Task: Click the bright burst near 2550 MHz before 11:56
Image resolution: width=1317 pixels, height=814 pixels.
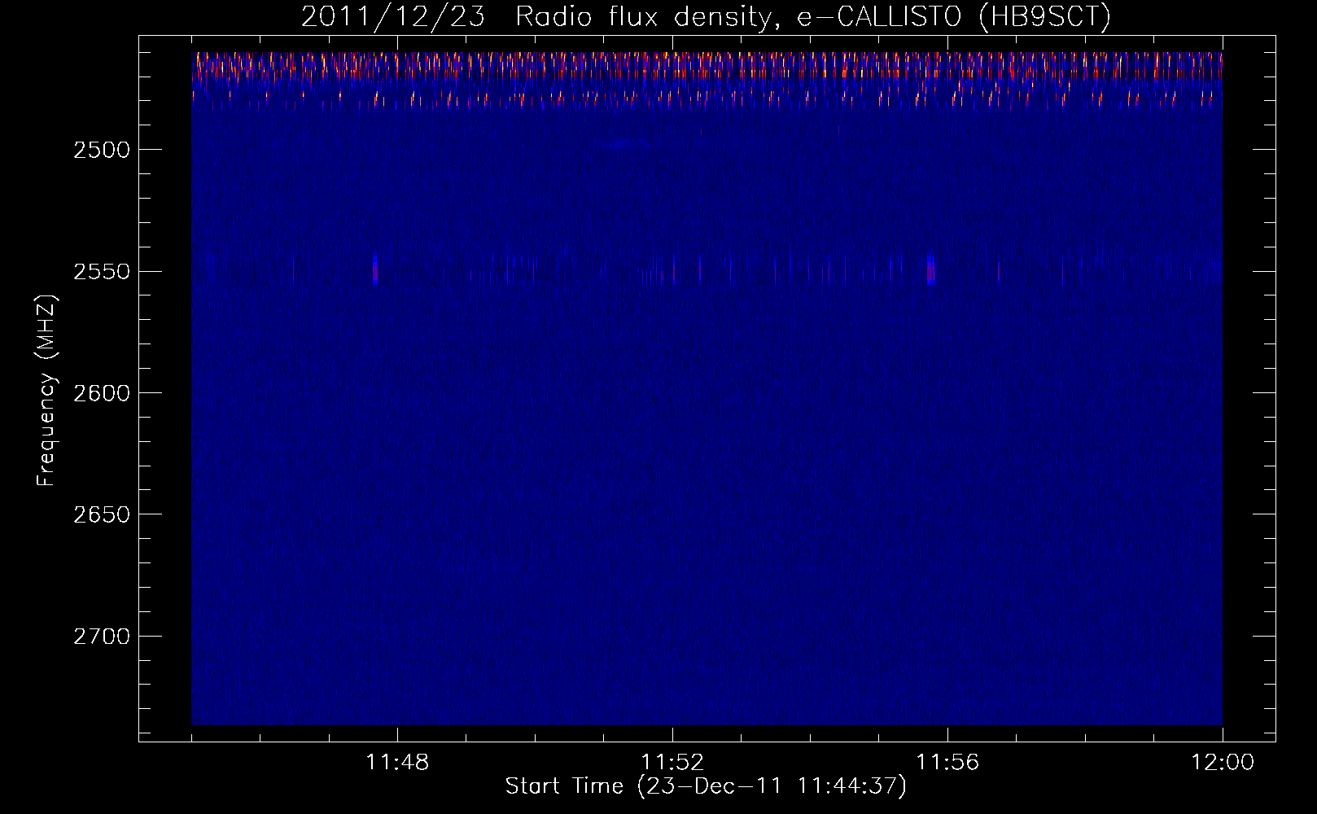Action: [x=930, y=269]
